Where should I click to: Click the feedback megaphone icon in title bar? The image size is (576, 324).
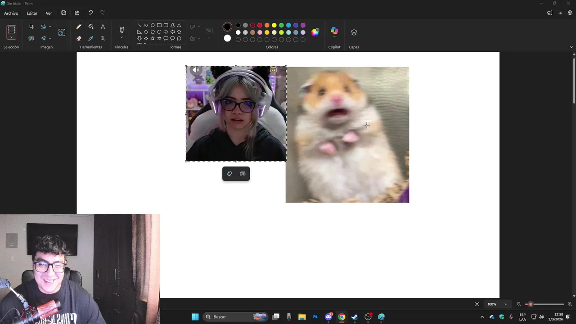click(x=549, y=13)
